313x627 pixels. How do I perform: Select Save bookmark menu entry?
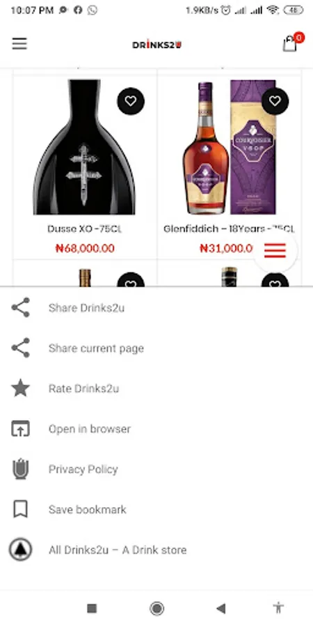[x=156, y=509]
